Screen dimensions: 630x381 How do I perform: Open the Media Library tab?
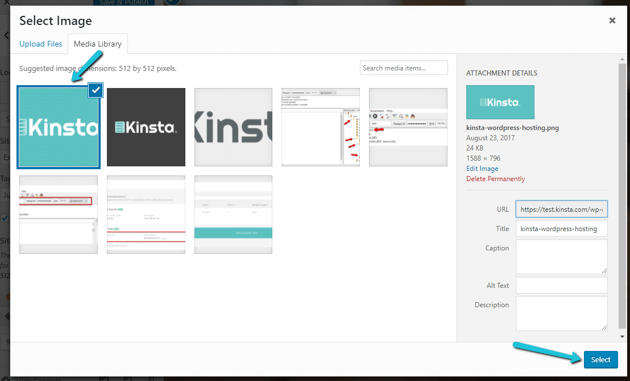98,44
